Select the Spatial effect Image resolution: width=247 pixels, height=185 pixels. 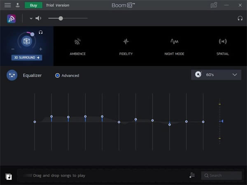[223, 46]
